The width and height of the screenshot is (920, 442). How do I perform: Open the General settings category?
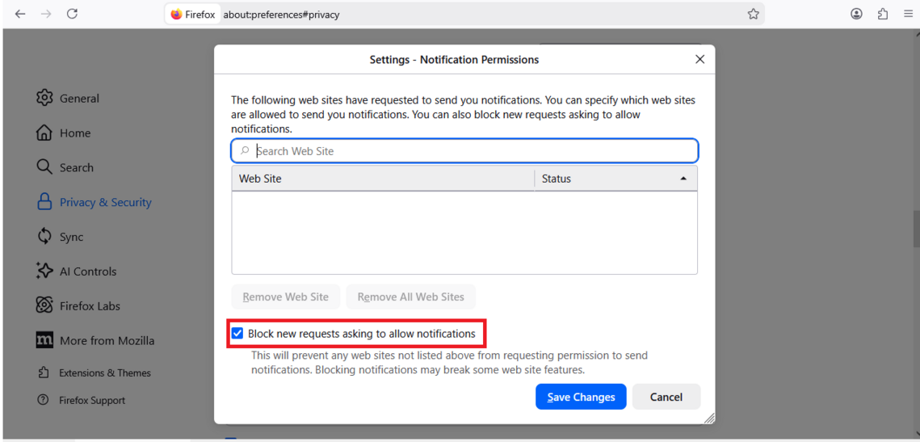[79, 99]
